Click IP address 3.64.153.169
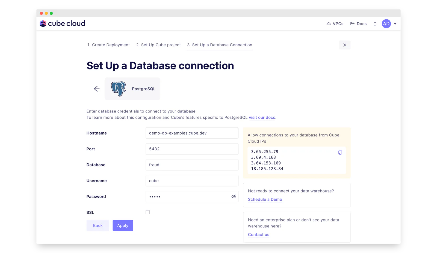The width and height of the screenshot is (437, 253). coord(266,163)
